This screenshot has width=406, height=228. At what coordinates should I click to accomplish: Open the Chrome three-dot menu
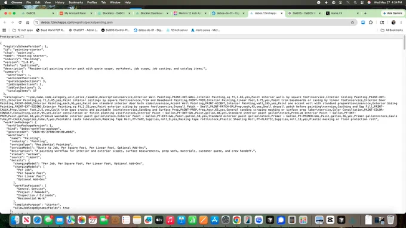[x=401, y=23]
